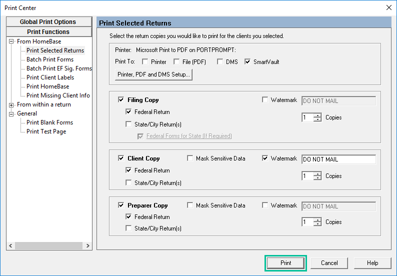The width and height of the screenshot is (397, 276).
Task: Enable Watermark for Preparer Copy
Action: [x=265, y=205]
